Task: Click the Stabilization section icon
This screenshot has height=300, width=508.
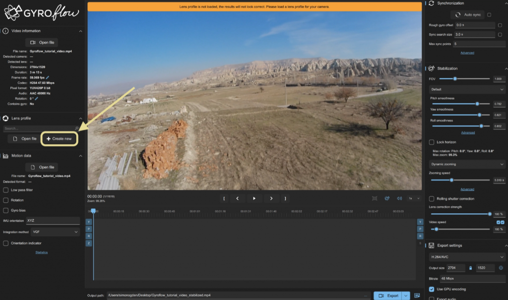Action: coord(431,68)
